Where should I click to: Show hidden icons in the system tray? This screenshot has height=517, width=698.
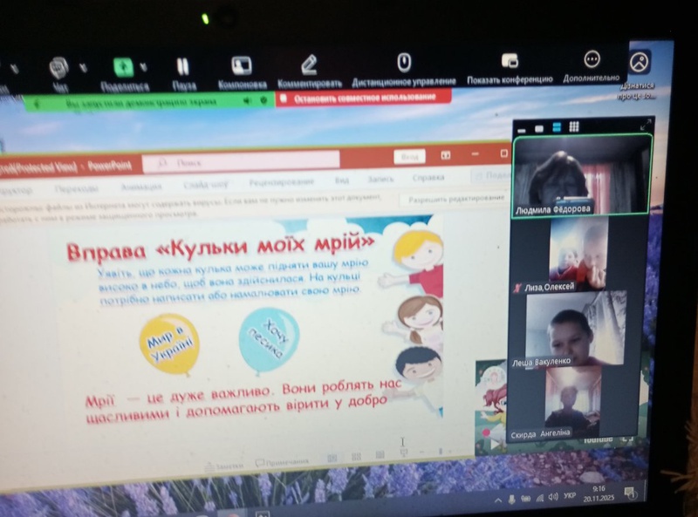coord(498,500)
